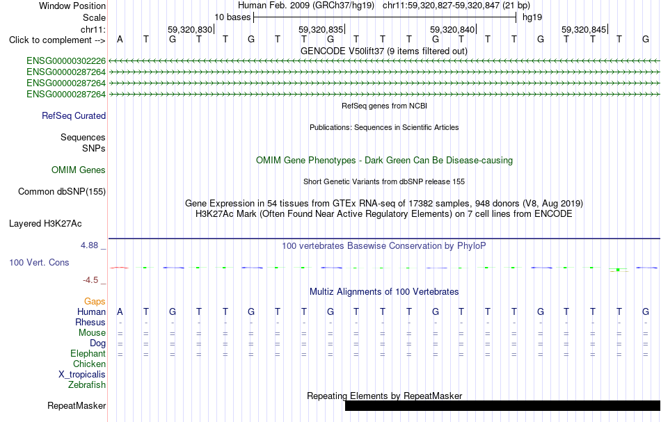Click the H3K27Ac Mark ENCODE title
The height and width of the screenshot is (422, 661).
pyautogui.click(x=384, y=214)
